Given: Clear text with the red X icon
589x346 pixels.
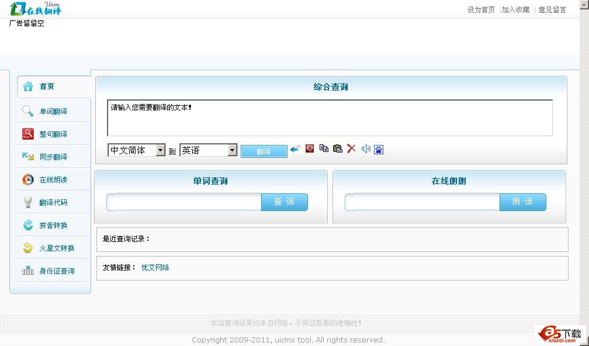Looking at the screenshot, I should (x=351, y=148).
